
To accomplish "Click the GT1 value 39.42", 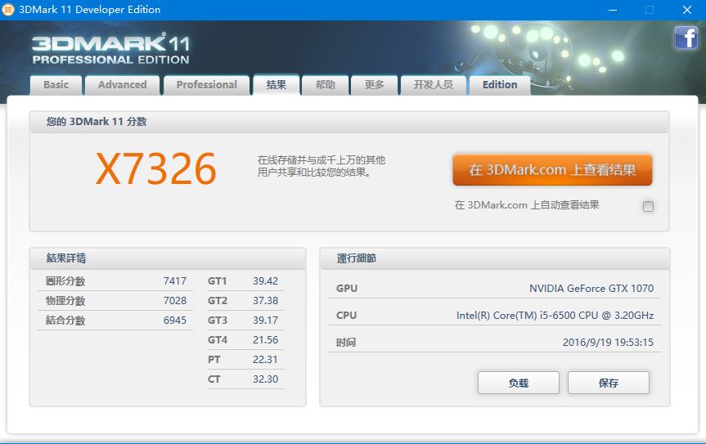I will pos(265,281).
